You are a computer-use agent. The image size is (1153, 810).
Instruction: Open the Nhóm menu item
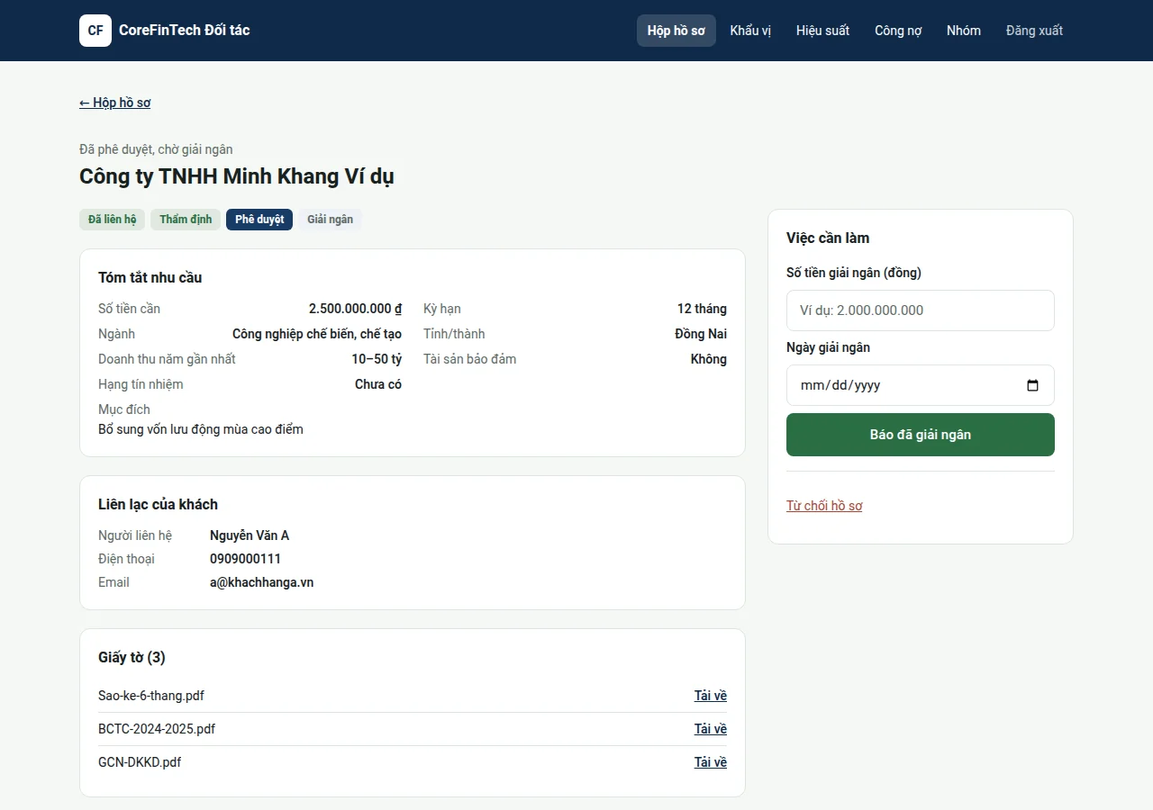point(964,31)
